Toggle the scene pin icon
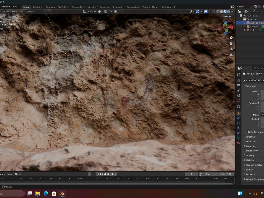This screenshot has width=264, height=198. click(x=251, y=7)
